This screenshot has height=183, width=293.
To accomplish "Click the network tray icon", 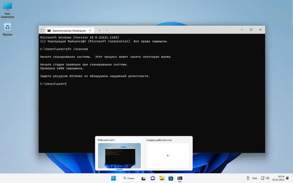I will (263, 178).
